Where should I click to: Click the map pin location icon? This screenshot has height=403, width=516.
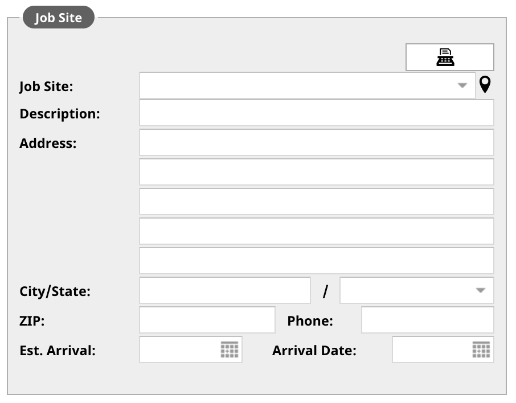[x=485, y=85]
